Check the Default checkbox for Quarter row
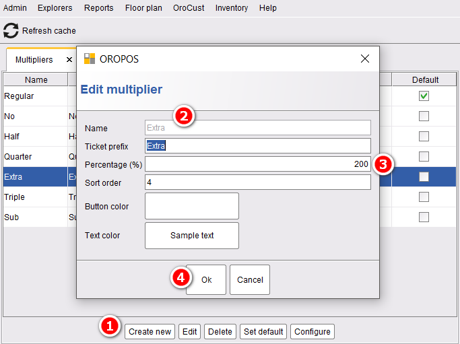 point(424,157)
